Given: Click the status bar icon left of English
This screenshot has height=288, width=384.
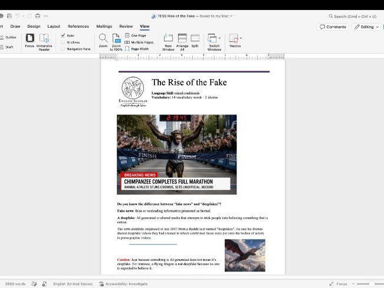Looking at the screenshot, I should click(x=44, y=284).
